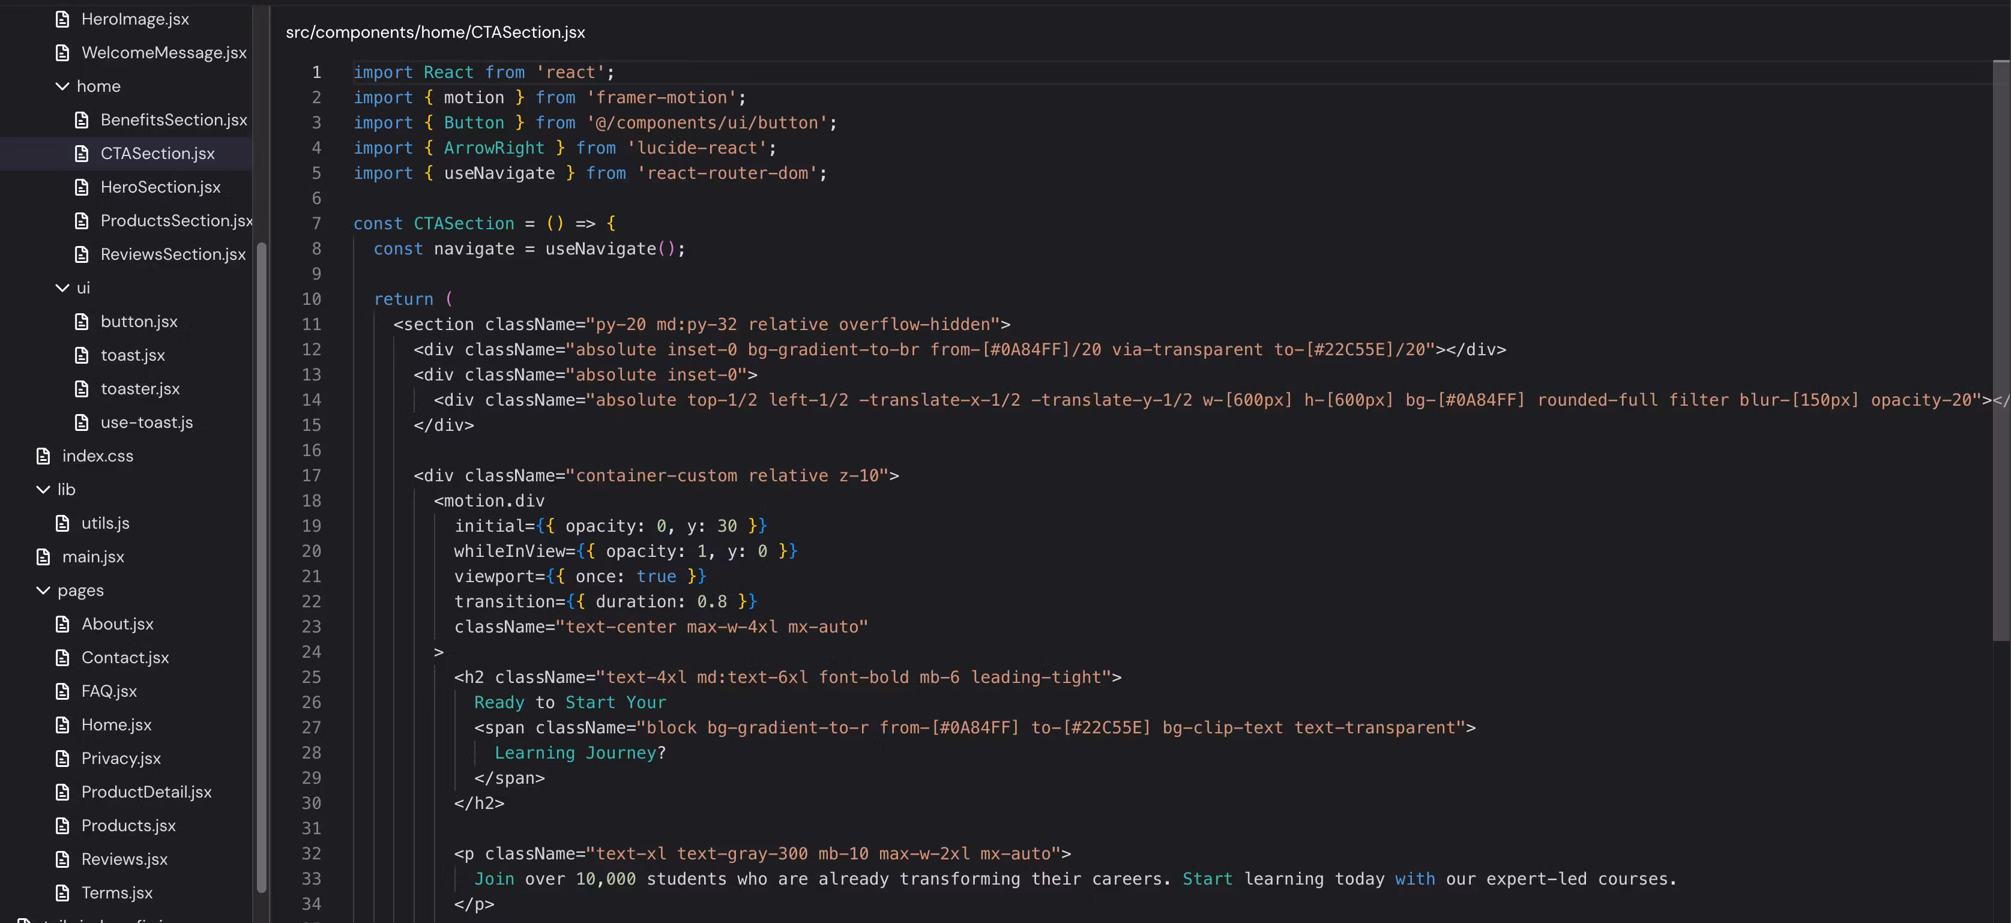Click the file icon next to index.css
The image size is (2011, 923).
coord(43,457)
